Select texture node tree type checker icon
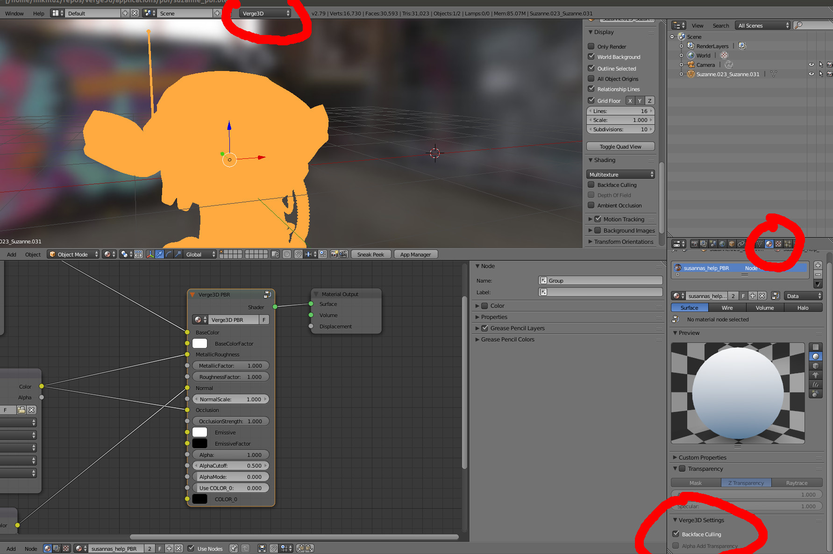 [x=66, y=548]
